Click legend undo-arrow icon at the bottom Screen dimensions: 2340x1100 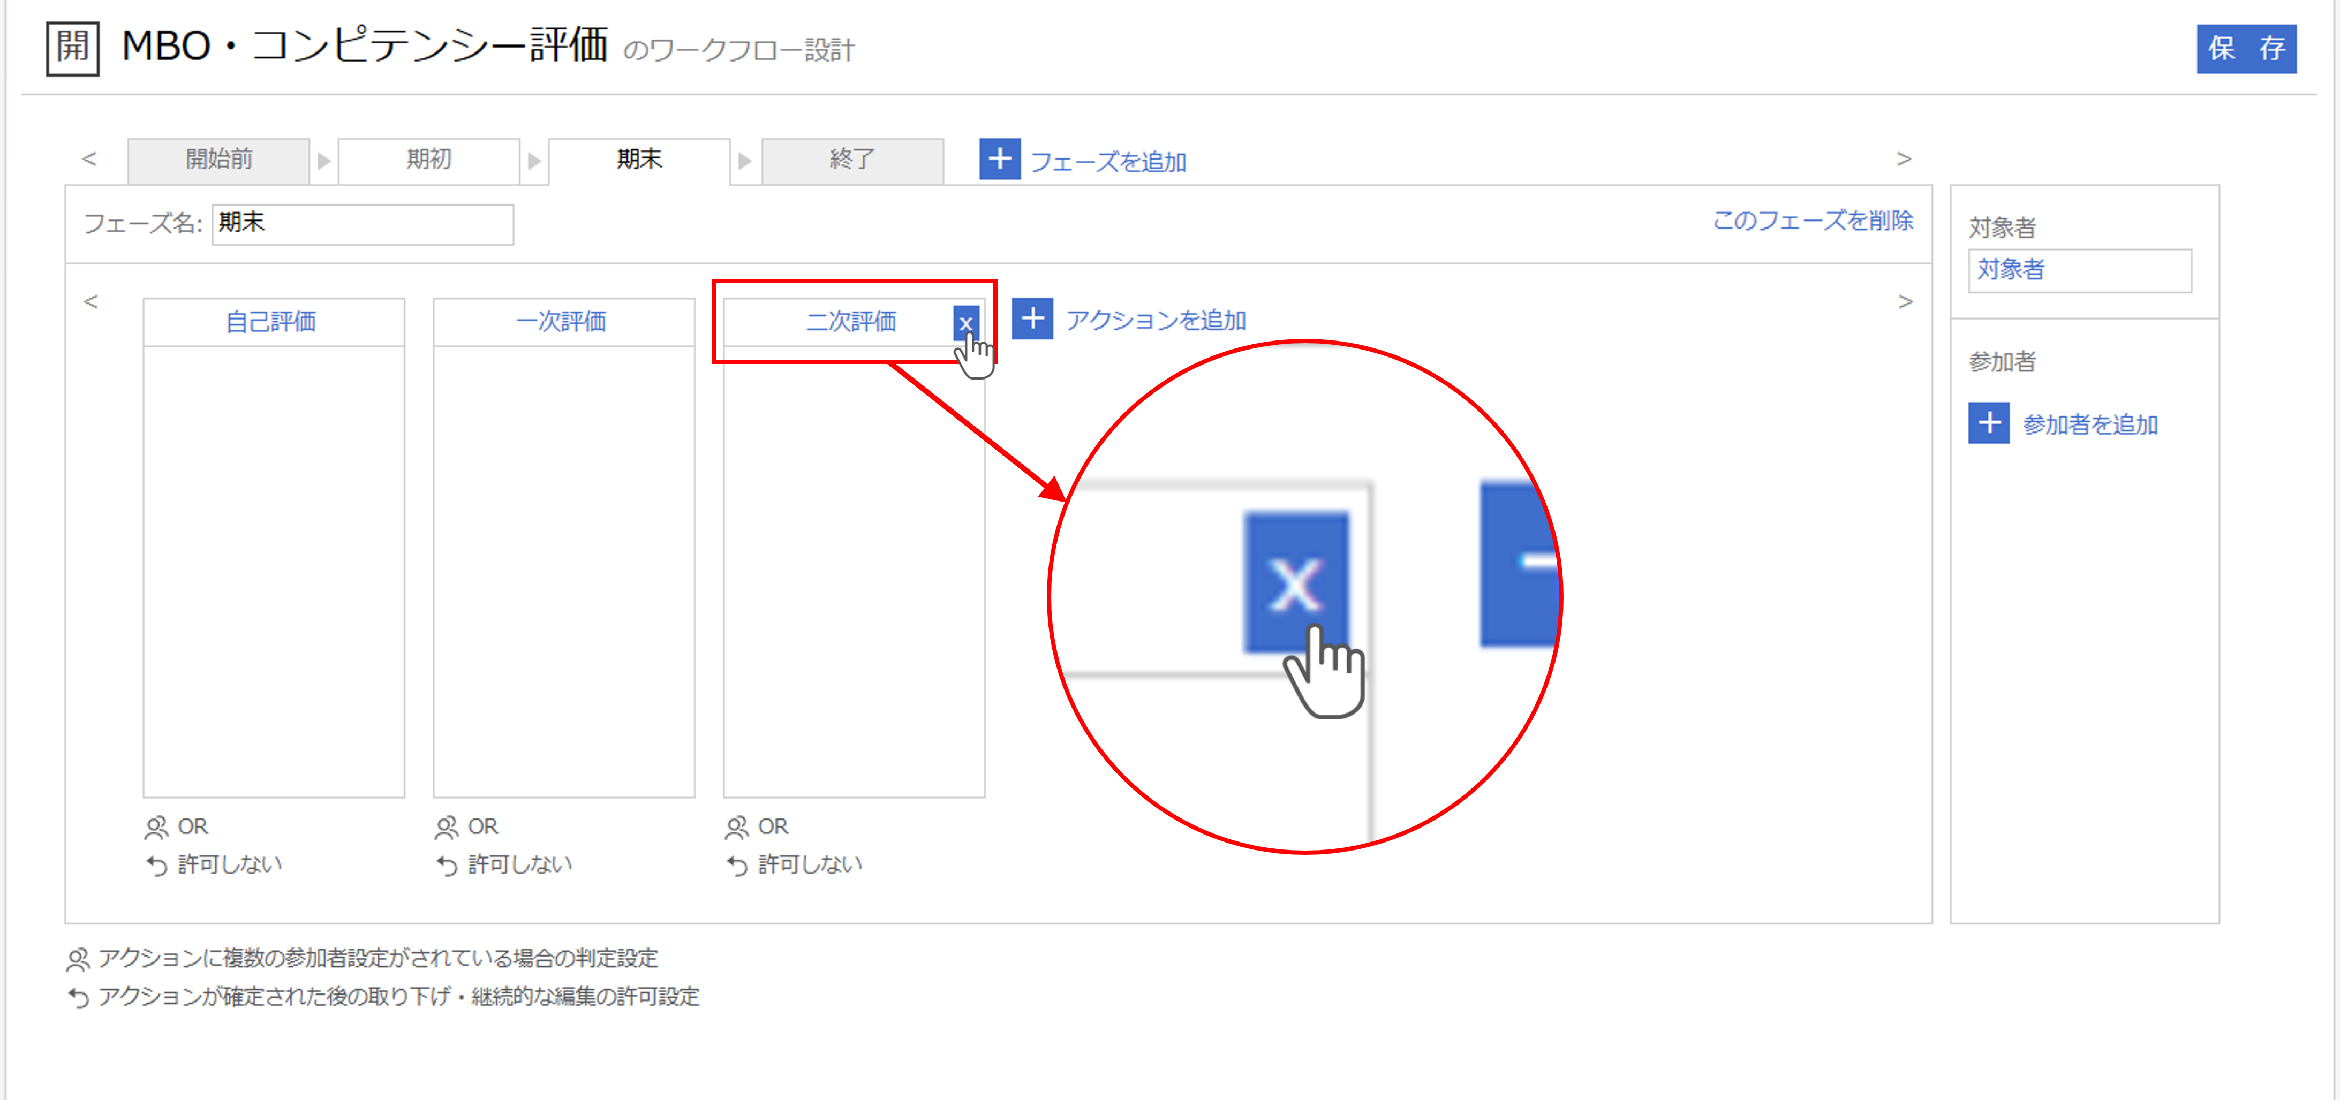pyautogui.click(x=79, y=998)
